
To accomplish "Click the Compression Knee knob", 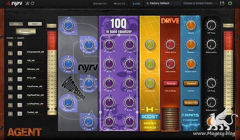I will [x=88, y=122].
